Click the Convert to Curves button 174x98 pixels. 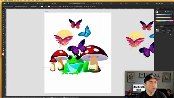tap(78, 7)
